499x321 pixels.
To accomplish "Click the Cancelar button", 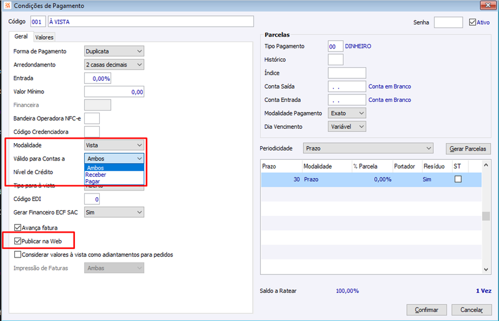I will coord(472,310).
